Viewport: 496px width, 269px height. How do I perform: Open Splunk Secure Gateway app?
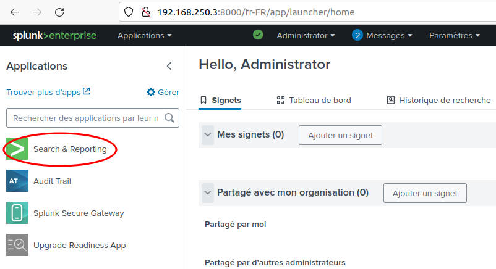(x=79, y=213)
